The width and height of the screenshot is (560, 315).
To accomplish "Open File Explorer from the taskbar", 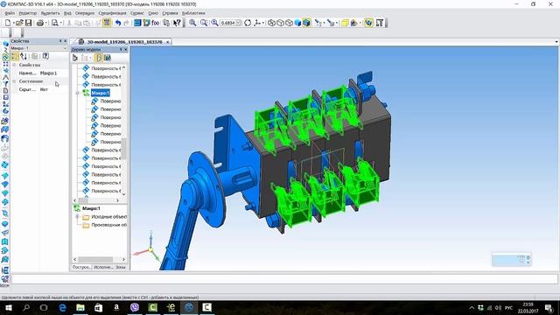I will coord(80,307).
